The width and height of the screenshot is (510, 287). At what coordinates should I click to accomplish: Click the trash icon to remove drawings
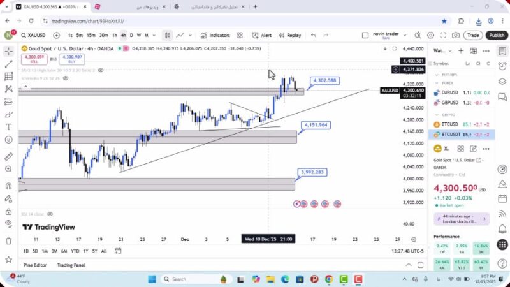8,240
